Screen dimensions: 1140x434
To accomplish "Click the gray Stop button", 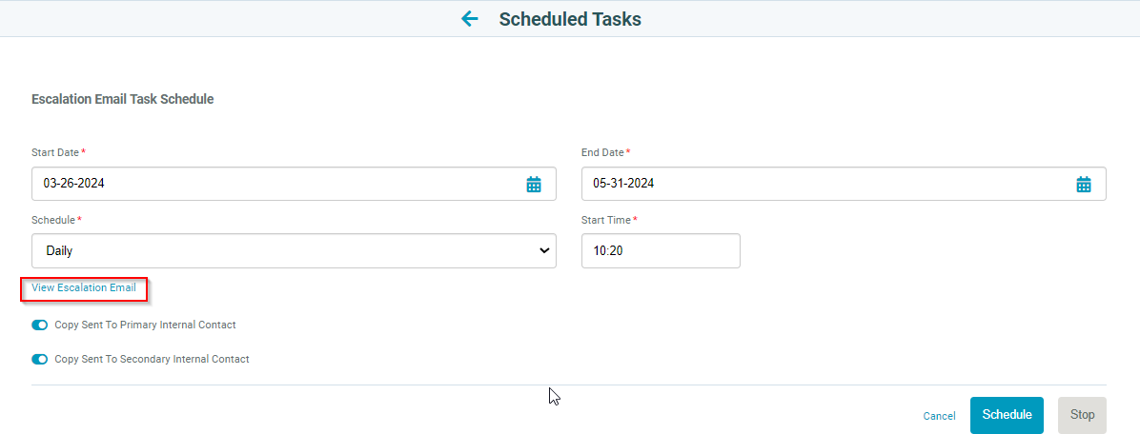I will [x=1082, y=415].
